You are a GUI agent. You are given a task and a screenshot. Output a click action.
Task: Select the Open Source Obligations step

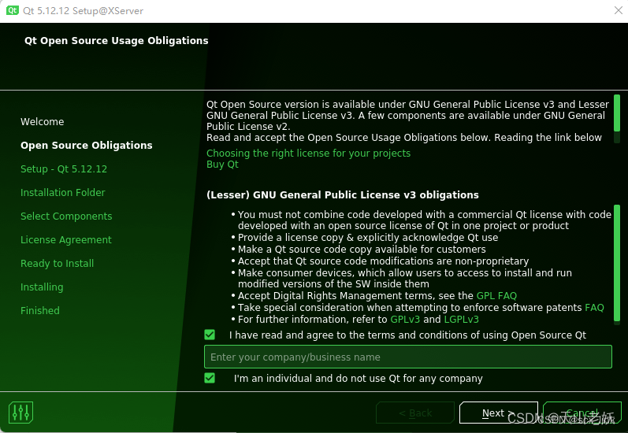coord(87,146)
